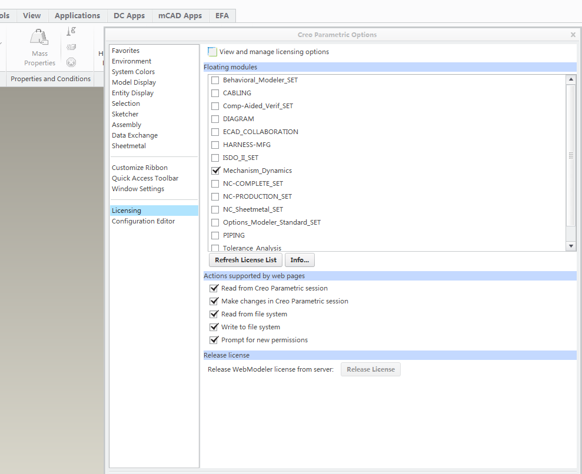The height and width of the screenshot is (474, 582).
Task: Switch to the Applications ribbon tab
Action: click(77, 16)
